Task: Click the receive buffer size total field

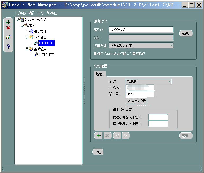Action: pyautogui.click(x=158, y=123)
